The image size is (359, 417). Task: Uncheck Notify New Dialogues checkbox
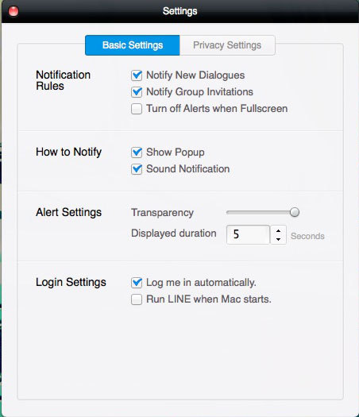click(x=137, y=75)
